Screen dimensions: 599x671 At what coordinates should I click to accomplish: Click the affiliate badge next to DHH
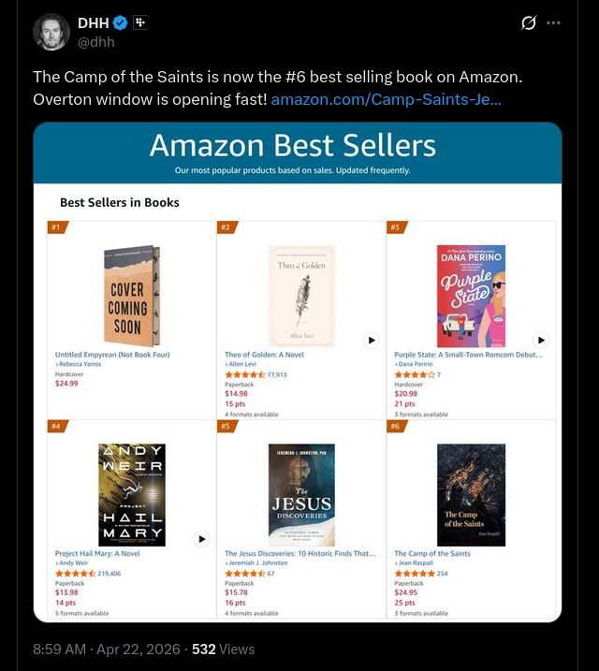click(x=139, y=22)
